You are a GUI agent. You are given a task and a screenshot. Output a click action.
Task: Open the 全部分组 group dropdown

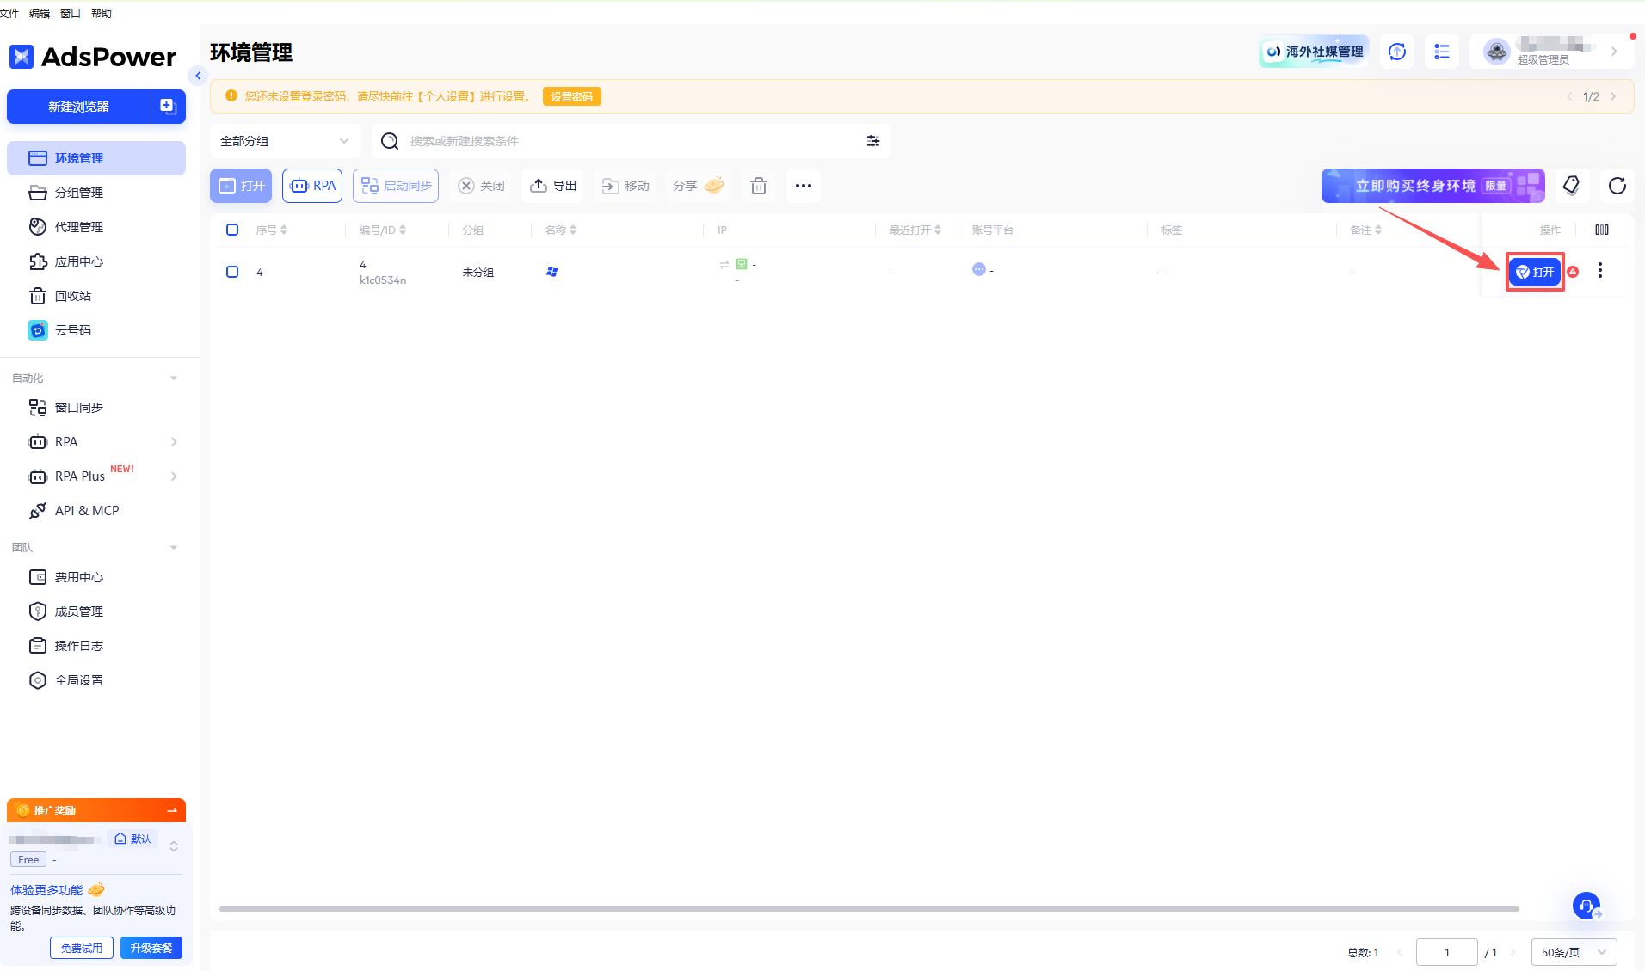[284, 141]
